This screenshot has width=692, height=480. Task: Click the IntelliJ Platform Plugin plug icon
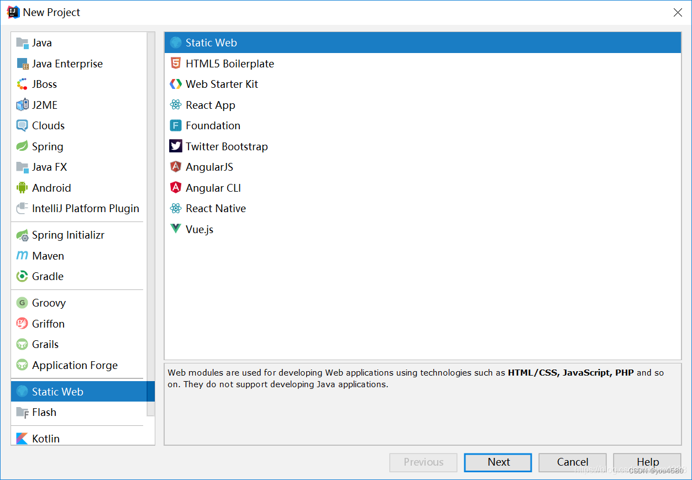[x=22, y=208]
